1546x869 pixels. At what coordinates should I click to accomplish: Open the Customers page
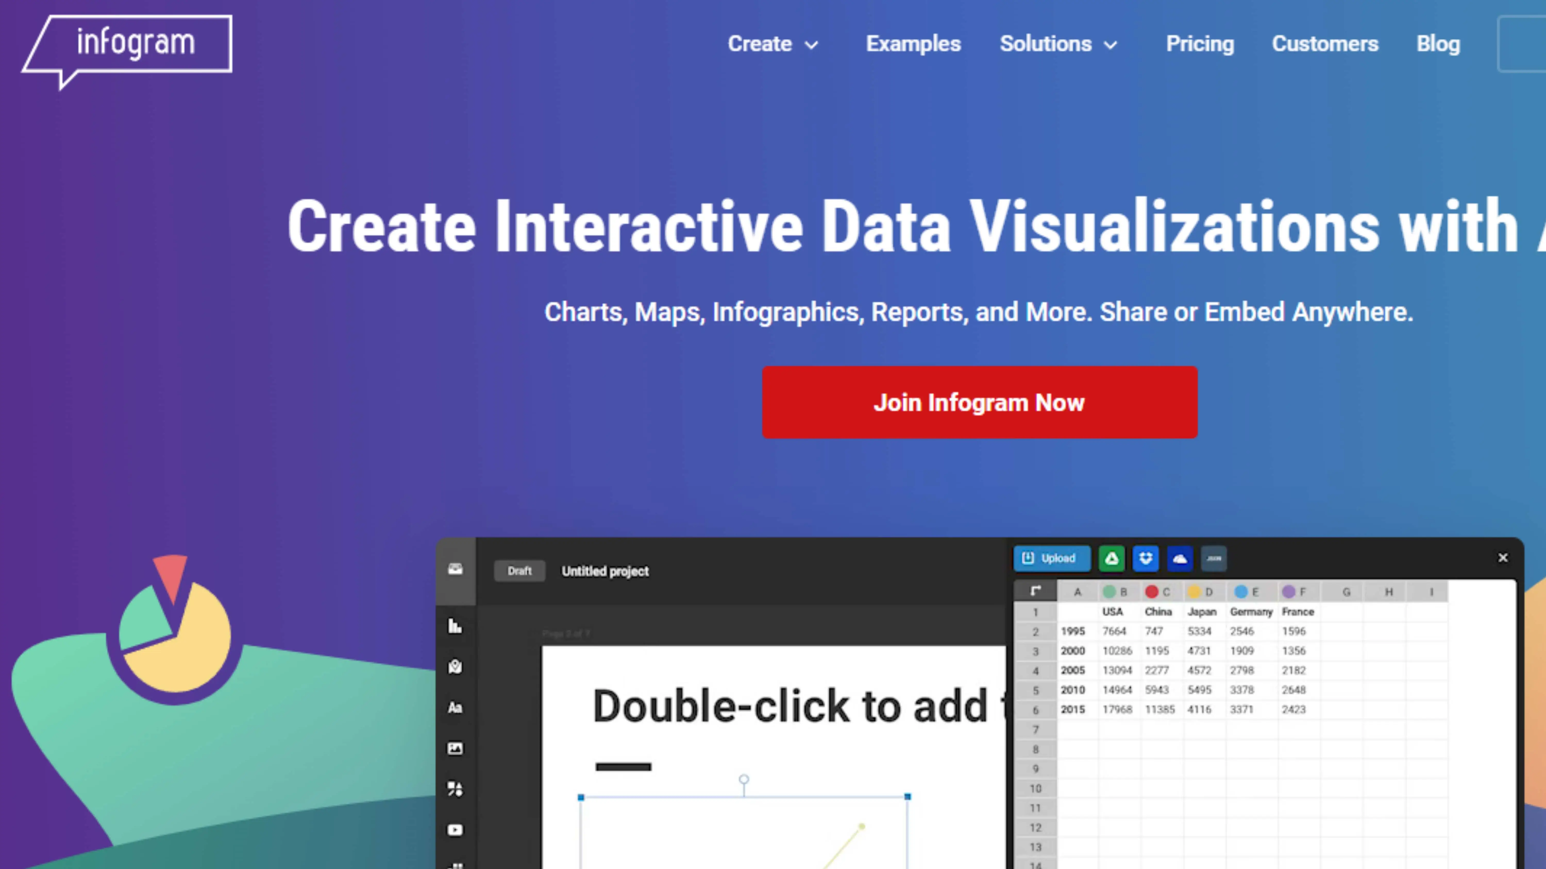coord(1325,44)
